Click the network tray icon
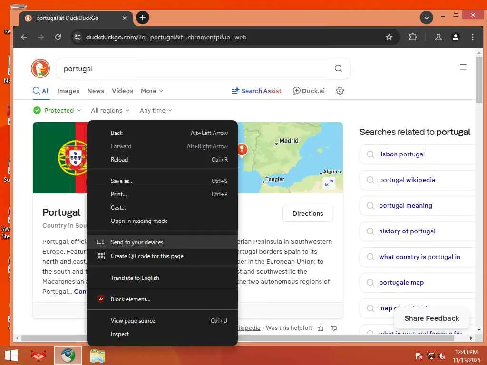 (x=430, y=356)
